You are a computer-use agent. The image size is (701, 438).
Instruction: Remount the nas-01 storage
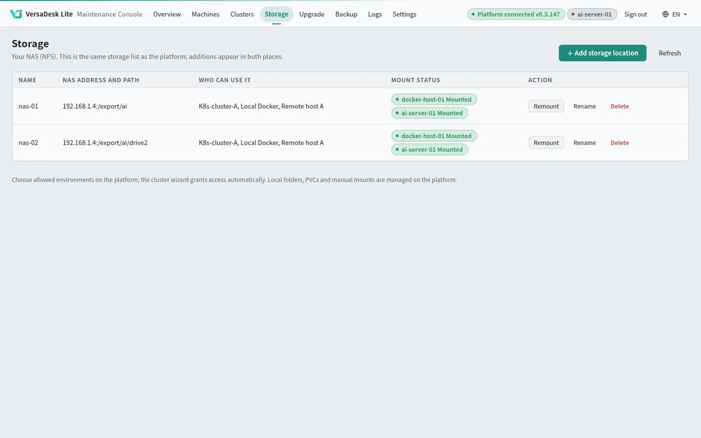(546, 106)
